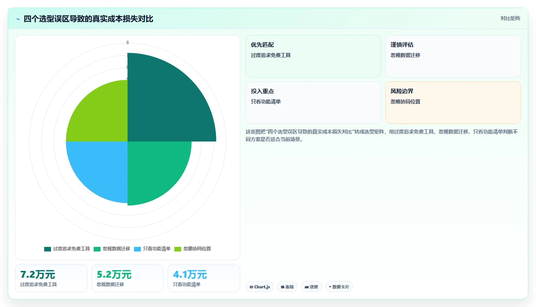Click the 谨慎评估 card heading
This screenshot has height=307, width=536.
pyautogui.click(x=402, y=45)
